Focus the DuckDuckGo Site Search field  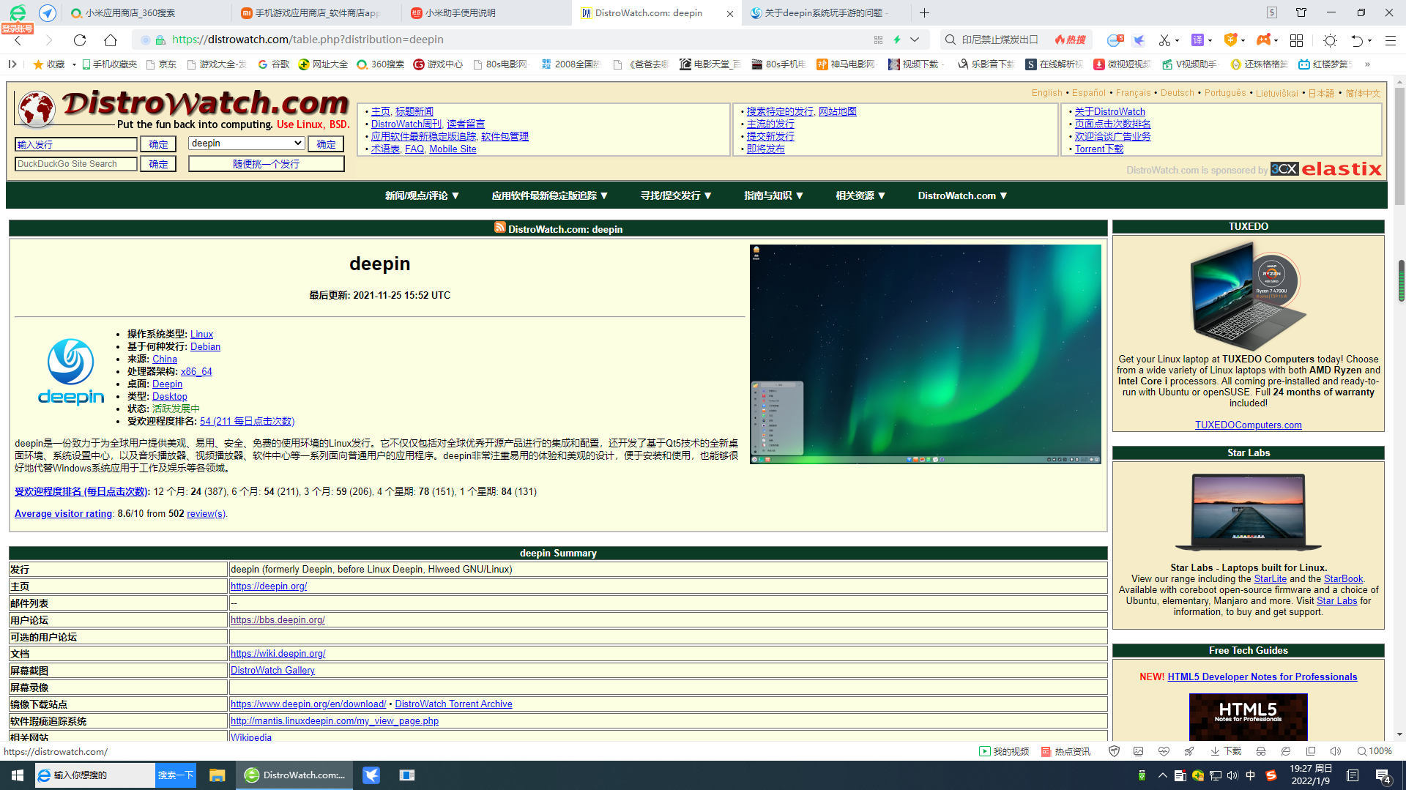76,164
